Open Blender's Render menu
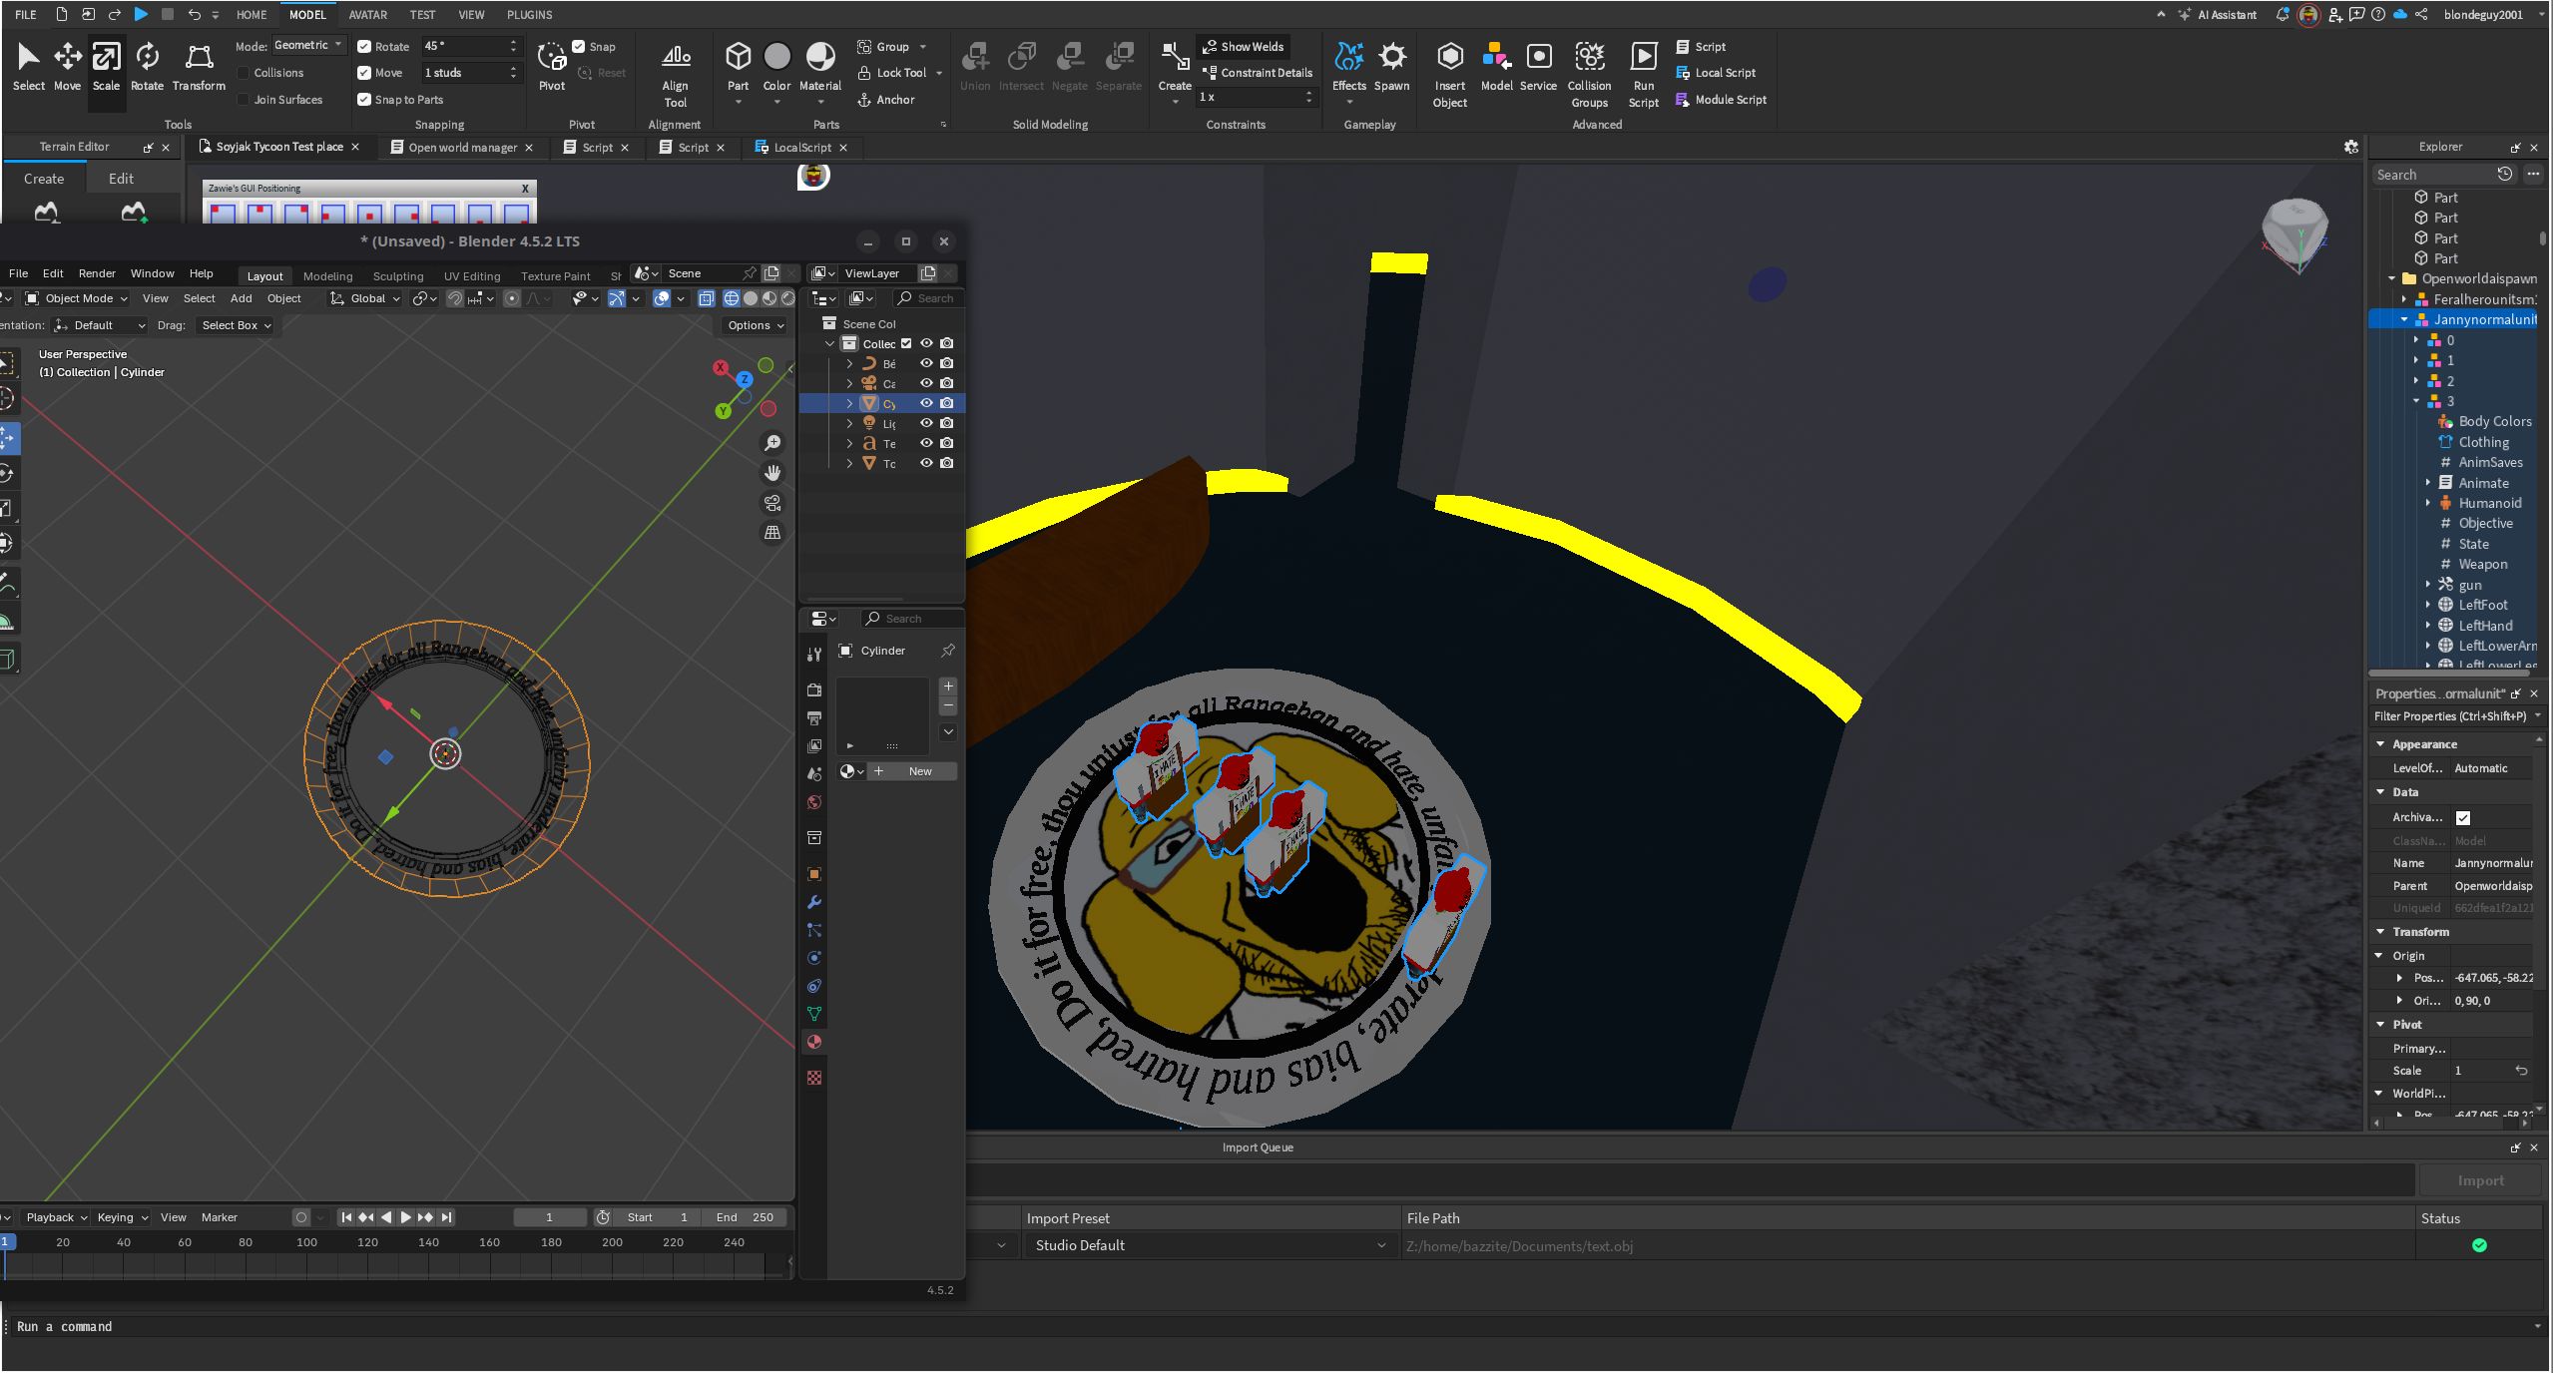 [x=97, y=273]
